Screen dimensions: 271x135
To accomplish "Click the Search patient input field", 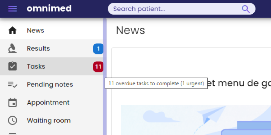I will coord(181,9).
